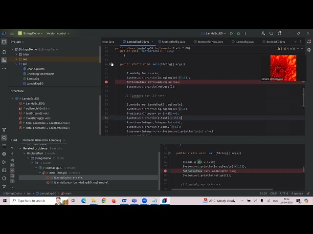Image resolution: width=313 pixels, height=234 pixels.
Task: Open 4 spaces indent setting
Action: [x=297, y=194]
